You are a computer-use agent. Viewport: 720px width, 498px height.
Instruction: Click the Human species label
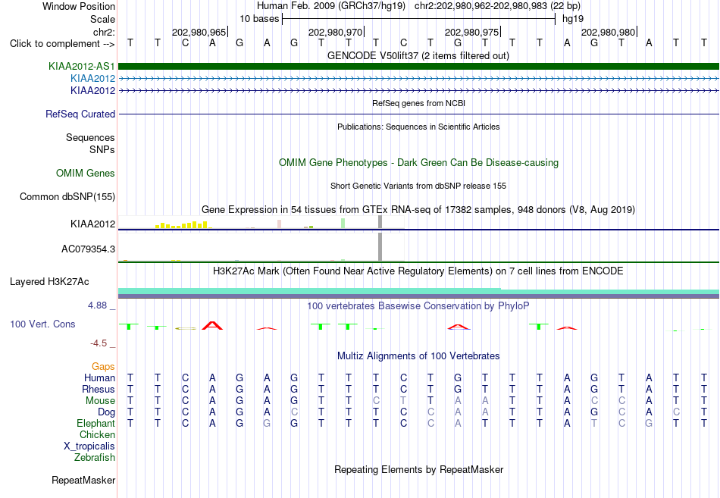(x=99, y=378)
